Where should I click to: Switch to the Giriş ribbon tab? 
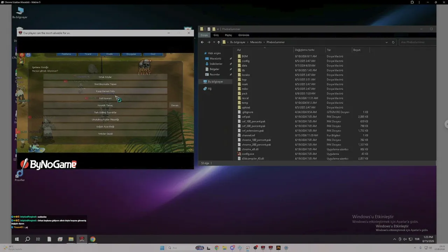click(x=216, y=35)
